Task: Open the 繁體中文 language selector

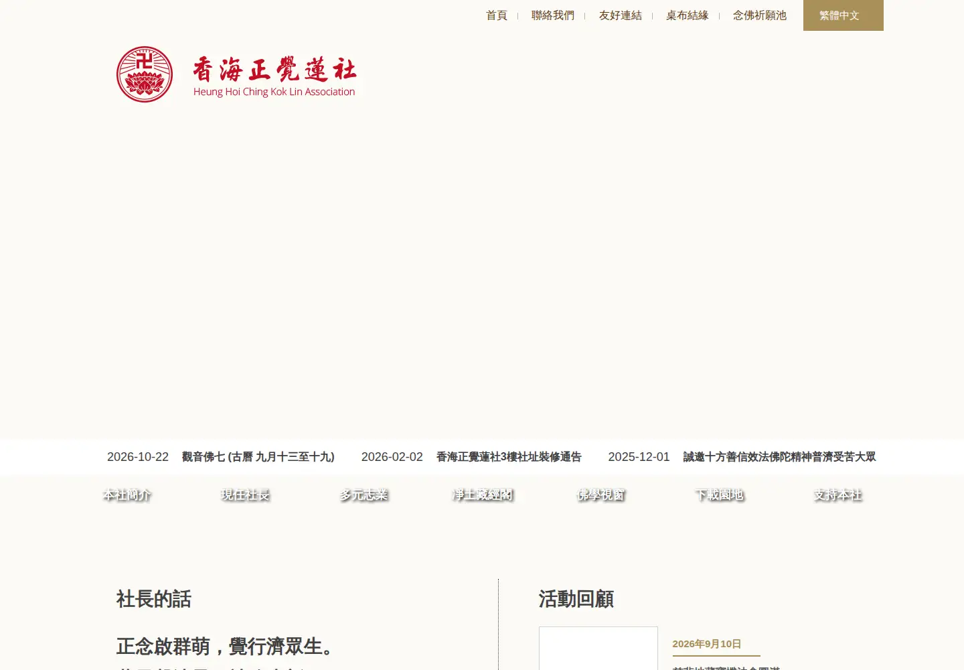Action: pyautogui.click(x=843, y=15)
